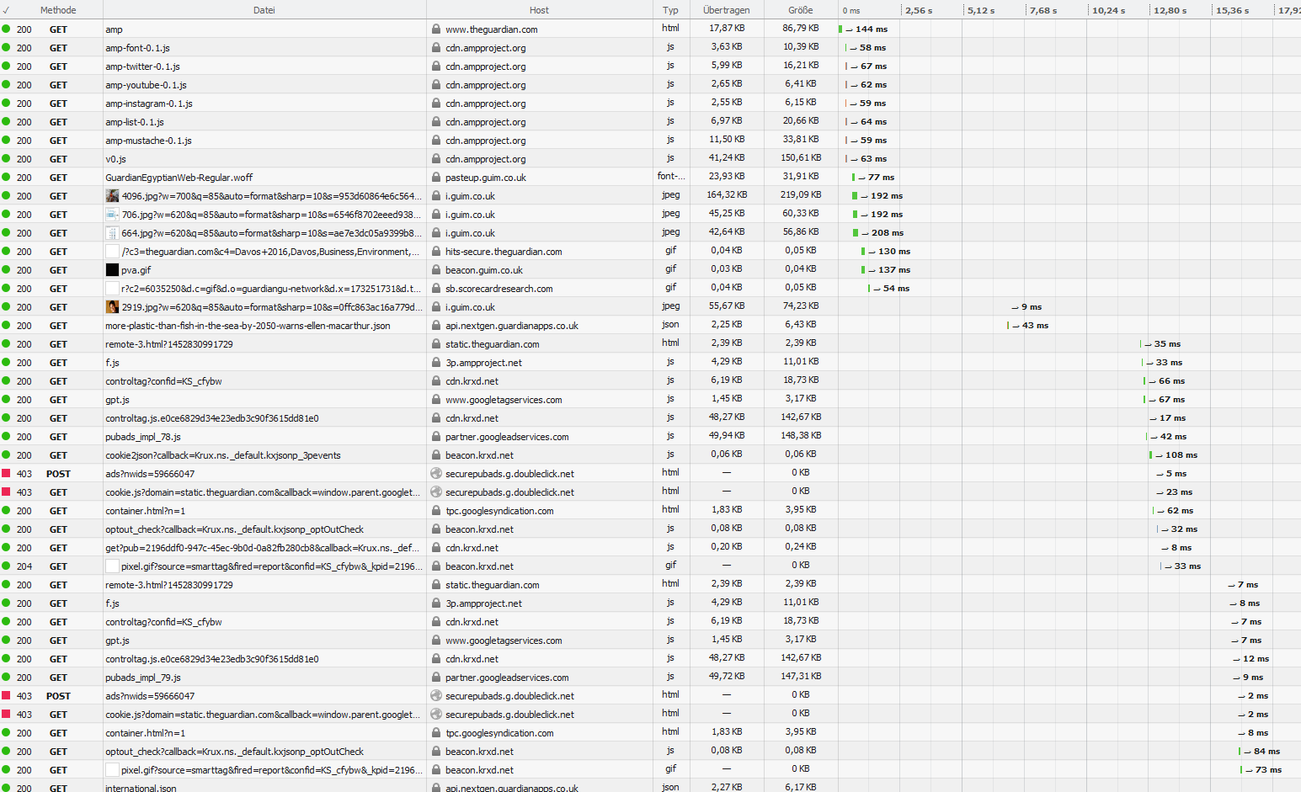Screen dimensions: 1301x792
Task: Click the lock icon beside hits-secure.theguardian.com
Action: pyautogui.click(x=436, y=251)
